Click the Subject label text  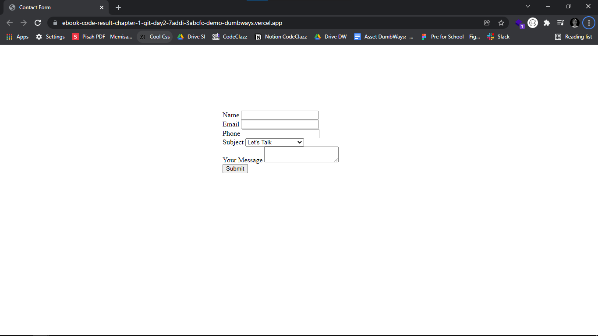point(233,142)
